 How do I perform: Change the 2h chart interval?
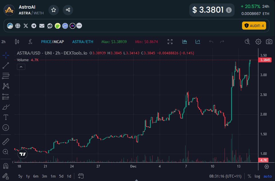3,42
